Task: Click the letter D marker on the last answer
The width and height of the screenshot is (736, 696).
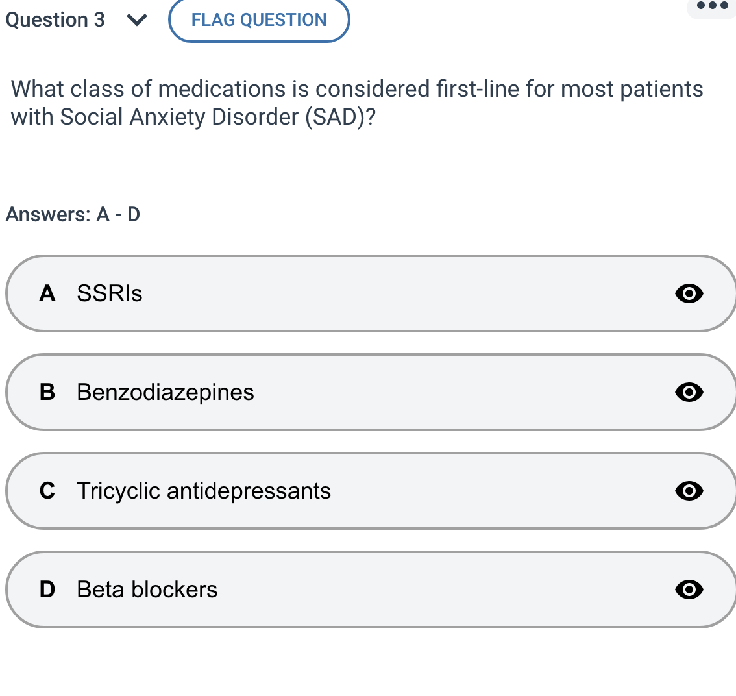Action: pos(46,590)
